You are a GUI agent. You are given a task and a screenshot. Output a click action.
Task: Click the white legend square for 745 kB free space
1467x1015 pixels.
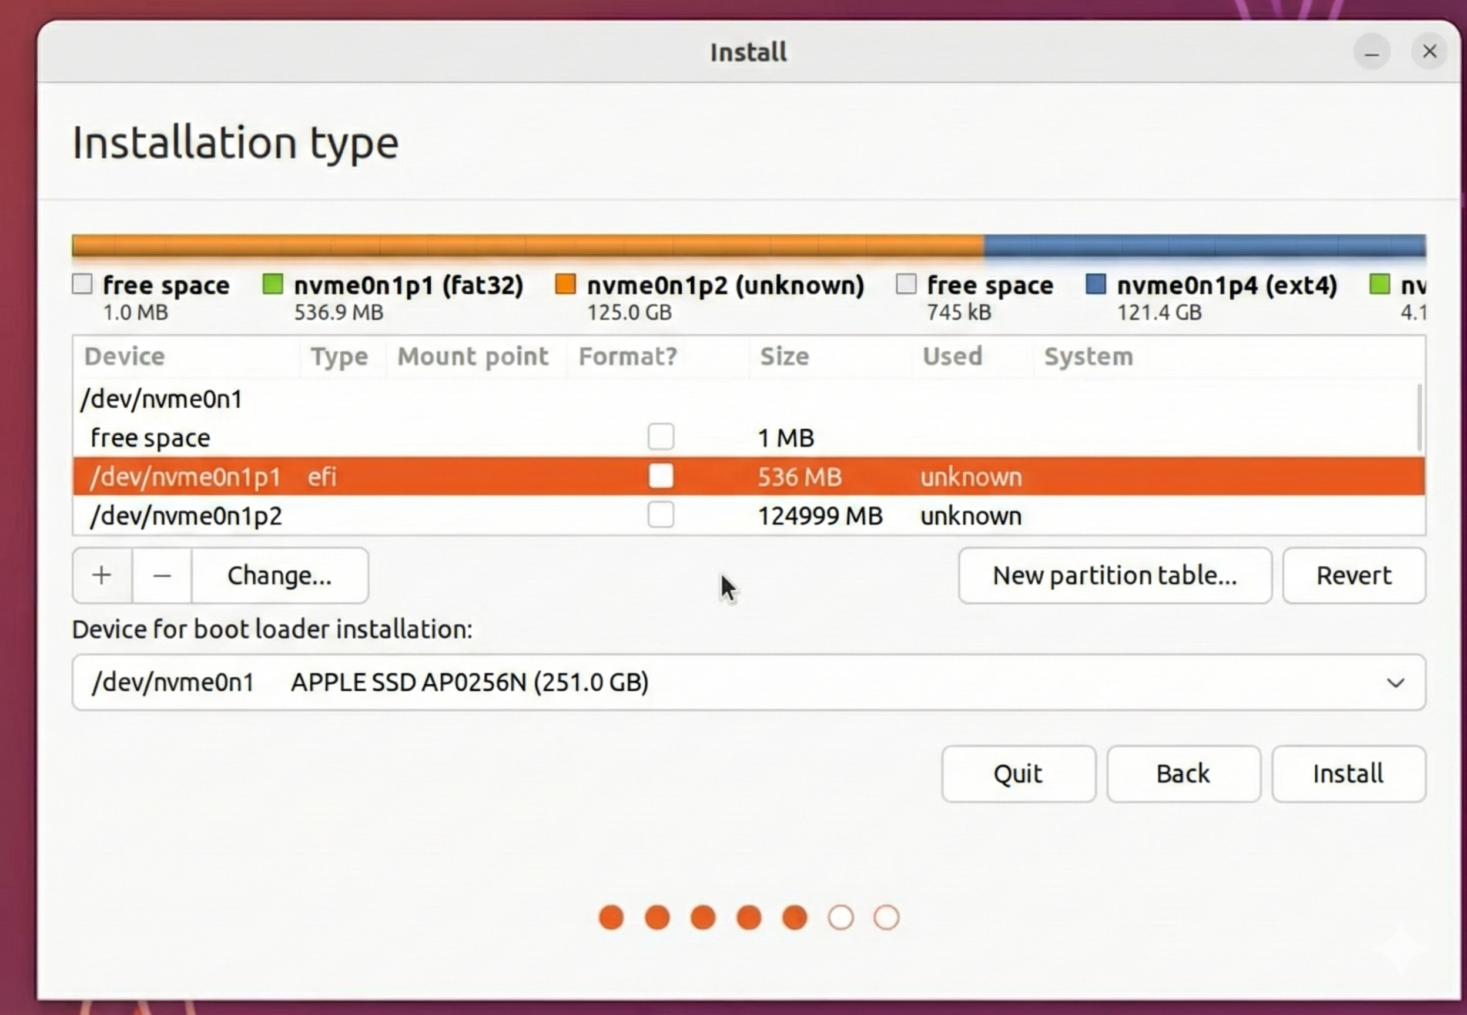coord(906,284)
